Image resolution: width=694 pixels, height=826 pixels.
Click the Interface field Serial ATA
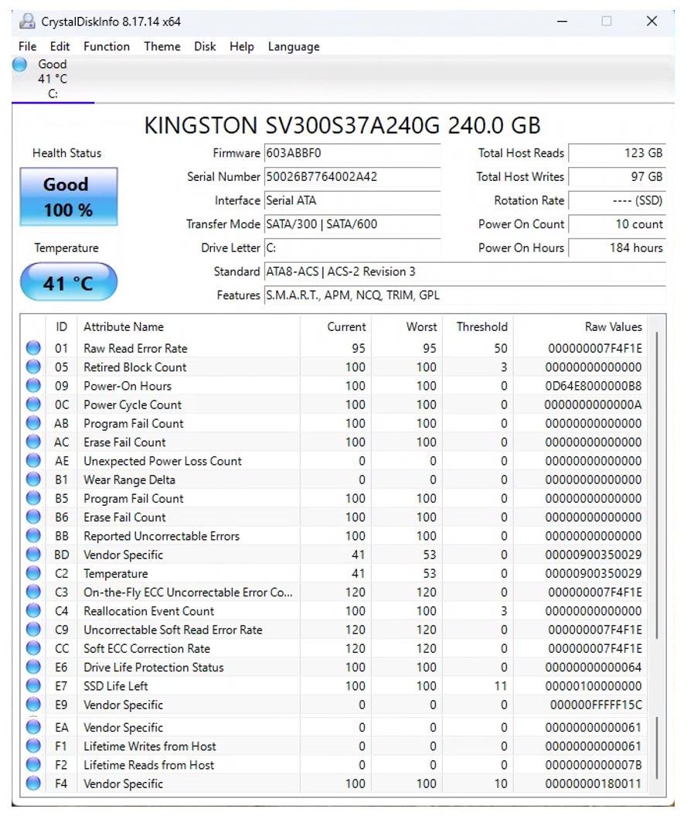coord(352,201)
